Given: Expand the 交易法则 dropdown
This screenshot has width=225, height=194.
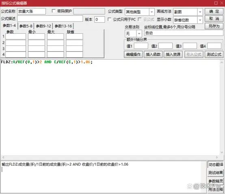Looking at the screenshot, I should tap(139, 34).
